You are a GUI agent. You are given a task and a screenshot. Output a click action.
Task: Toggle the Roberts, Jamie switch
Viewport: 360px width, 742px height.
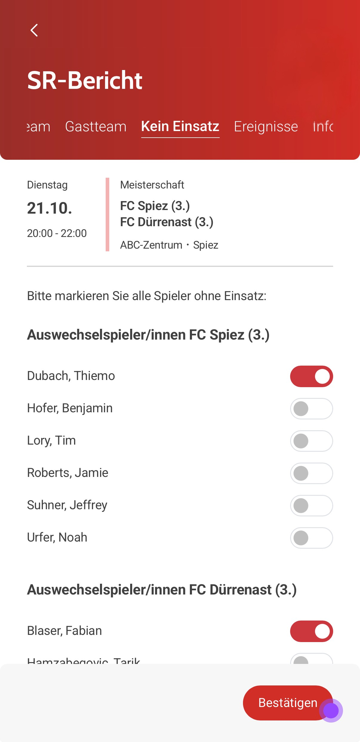click(x=311, y=473)
